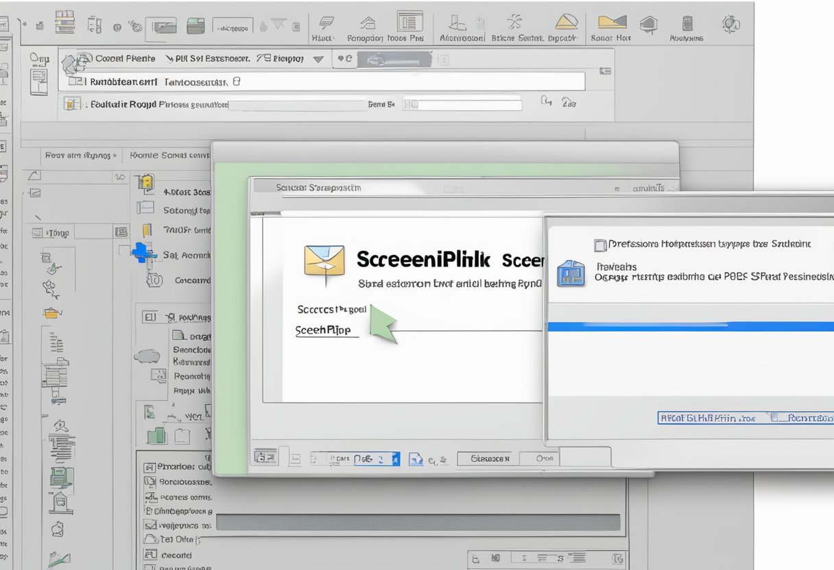Toggle the 'Pcarets comts' checkbox in bottom list
This screenshot has width=834, height=570.
click(150, 497)
